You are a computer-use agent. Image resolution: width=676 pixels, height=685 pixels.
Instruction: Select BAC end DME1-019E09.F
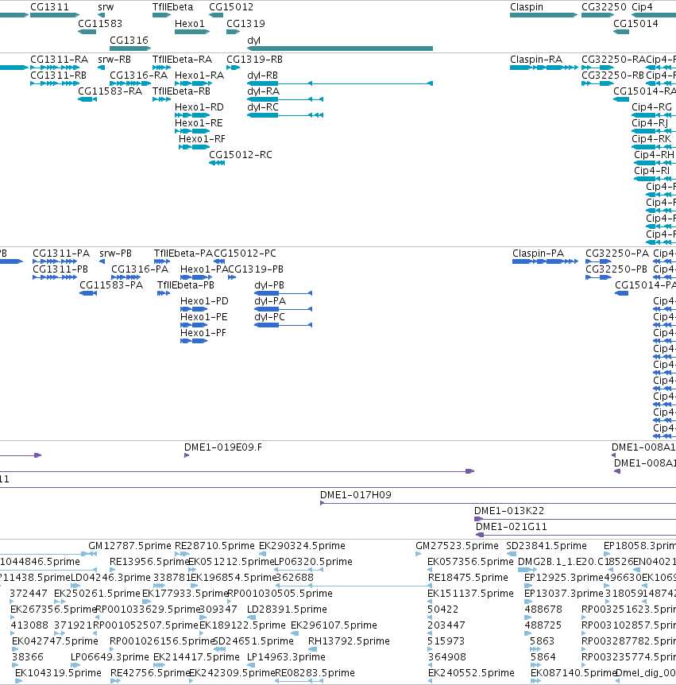point(222,447)
